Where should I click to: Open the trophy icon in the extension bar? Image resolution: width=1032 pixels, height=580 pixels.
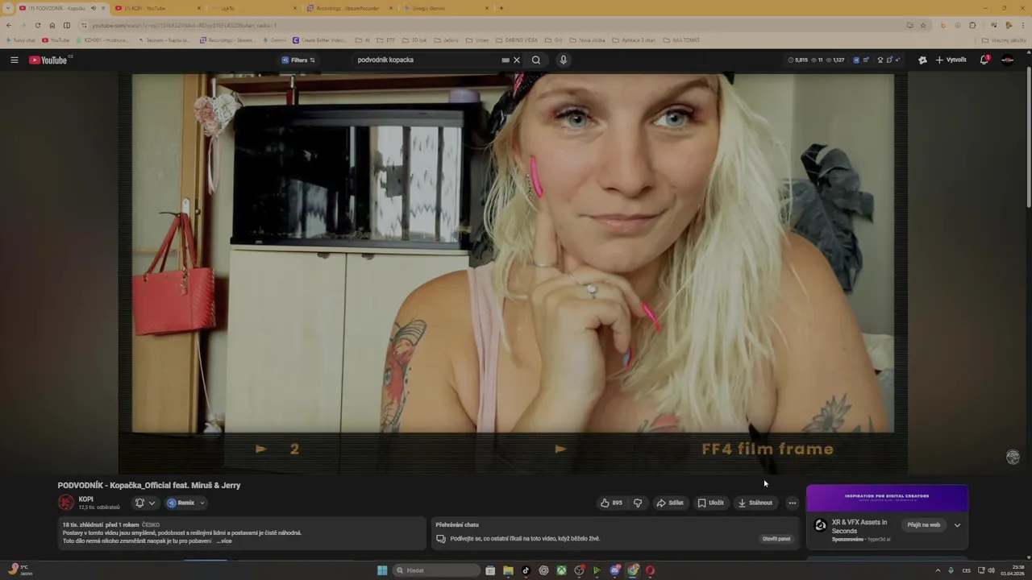click(880, 60)
